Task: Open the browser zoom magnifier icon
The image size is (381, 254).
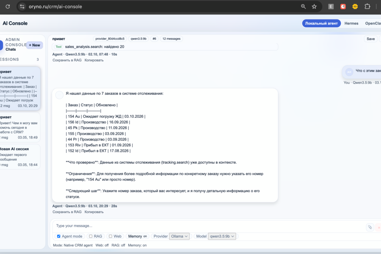Action: [x=303, y=7]
